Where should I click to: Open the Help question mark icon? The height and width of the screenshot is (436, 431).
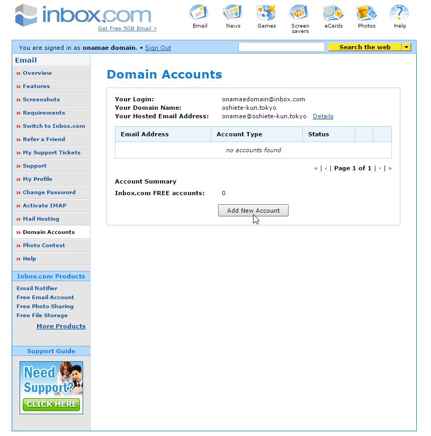coord(400,13)
